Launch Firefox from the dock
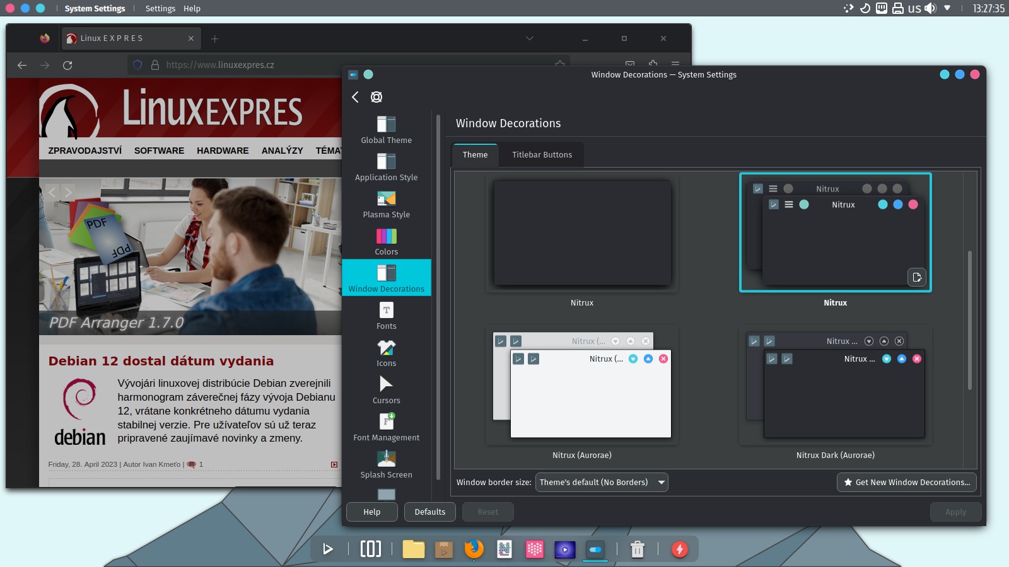Viewport: 1009px width, 567px height. (474, 549)
